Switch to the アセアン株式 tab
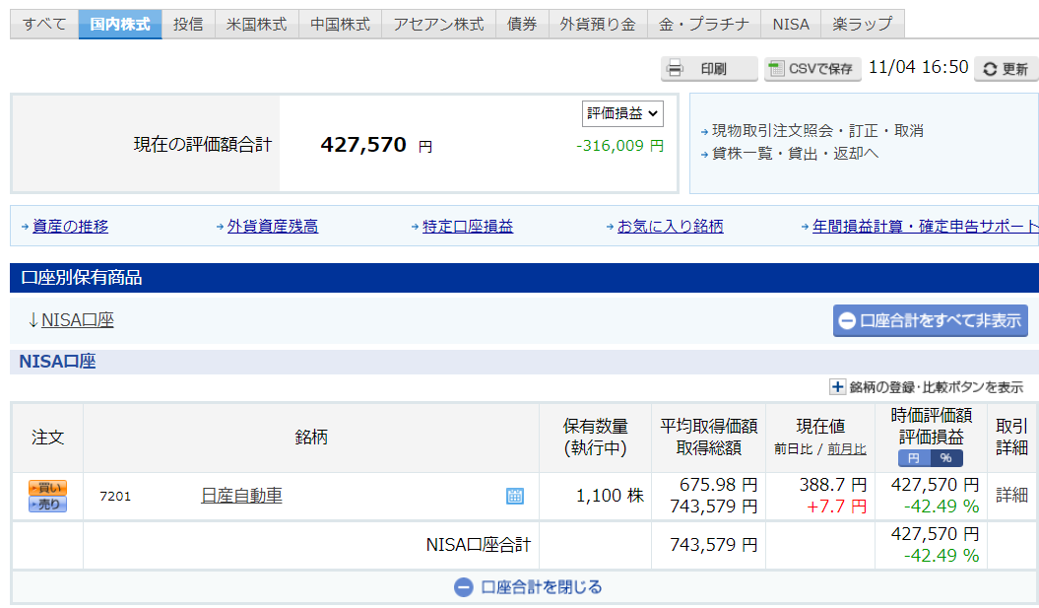1039x608 pixels. click(438, 25)
